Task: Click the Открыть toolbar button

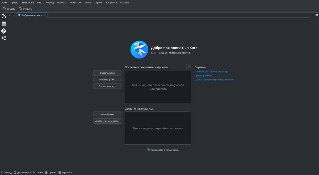Action: [x=25, y=9]
